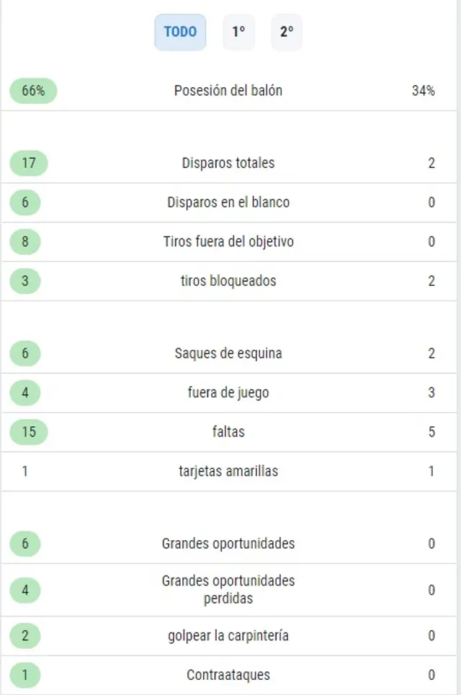Select the tiros bloqueados row label
Screen dimensions: 461x695
pos(228,281)
